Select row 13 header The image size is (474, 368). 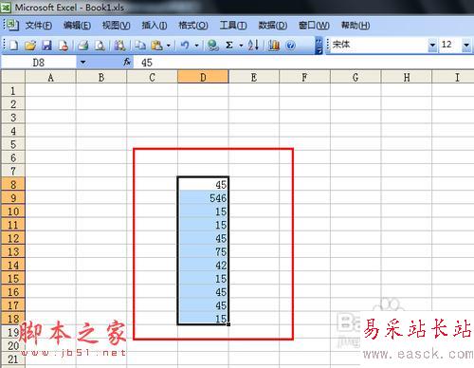13,251
